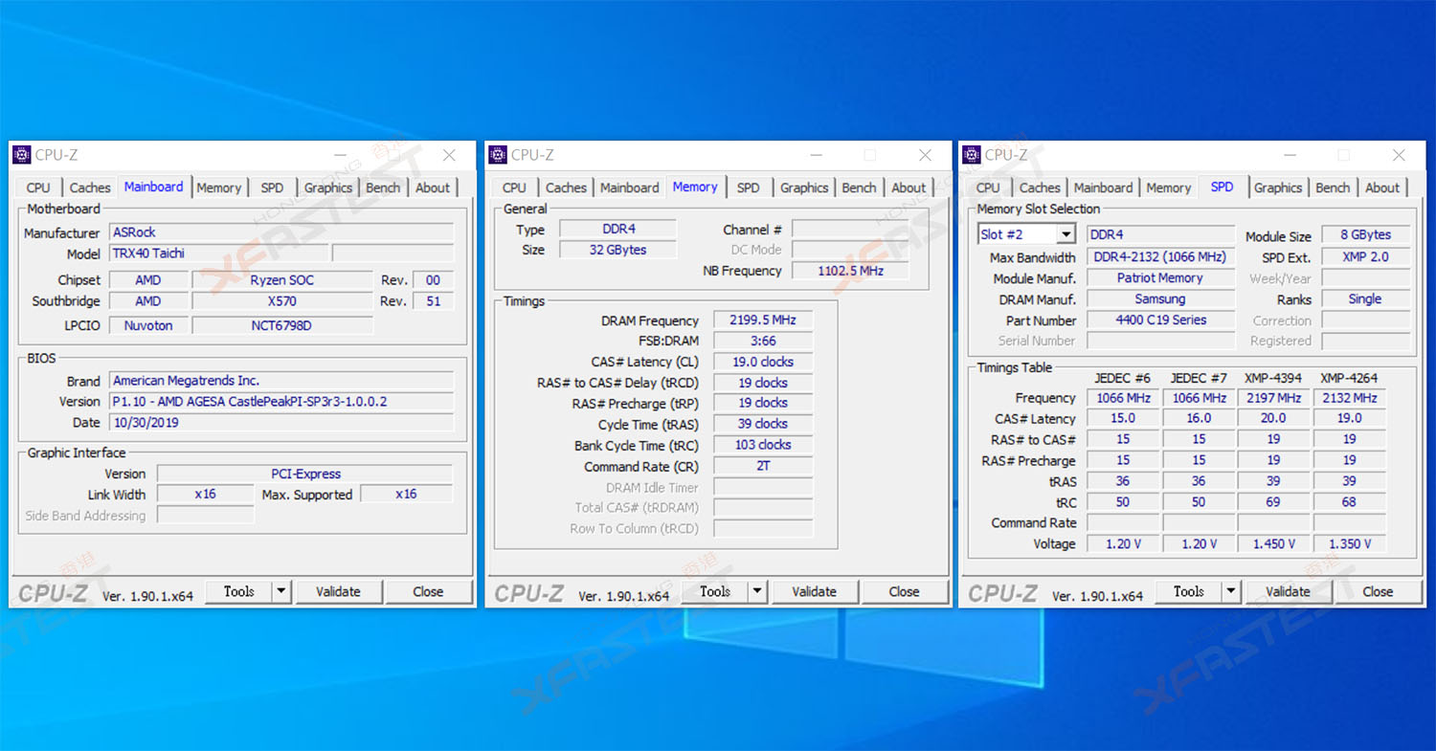The height and width of the screenshot is (751, 1436).
Task: Show the About tab in the Mainboard window
Action: [x=433, y=188]
